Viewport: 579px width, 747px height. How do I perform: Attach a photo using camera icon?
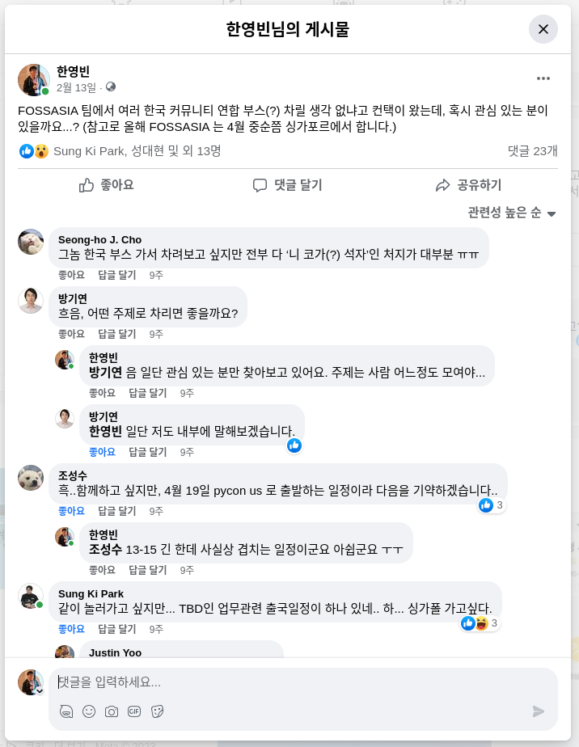[112, 711]
